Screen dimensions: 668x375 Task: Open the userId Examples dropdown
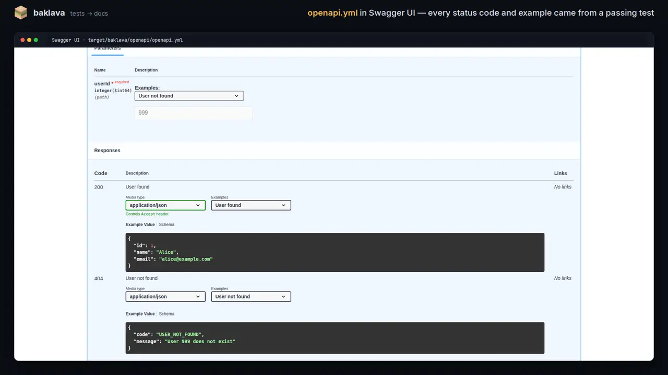coord(189,96)
